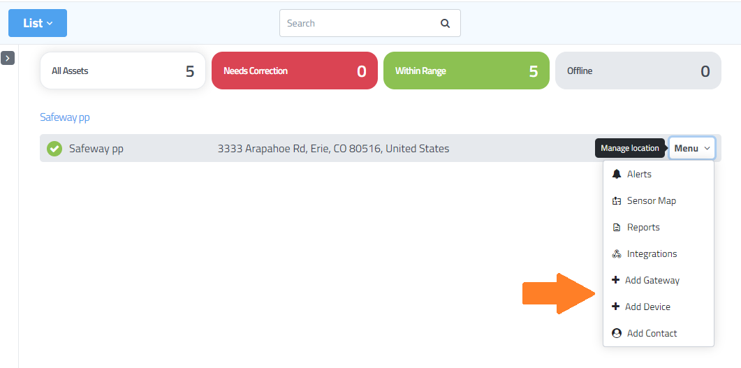741x368 pixels.
Task: Click the search magnifier icon
Action: [445, 23]
